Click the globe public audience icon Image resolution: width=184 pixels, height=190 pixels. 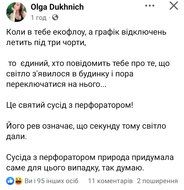pos(55,18)
